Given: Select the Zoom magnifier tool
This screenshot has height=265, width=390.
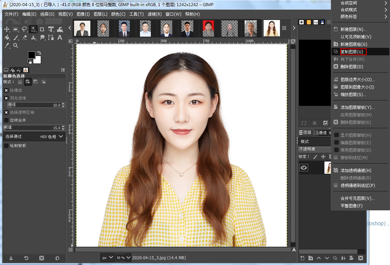Looking at the screenshot, I should coord(16,45).
